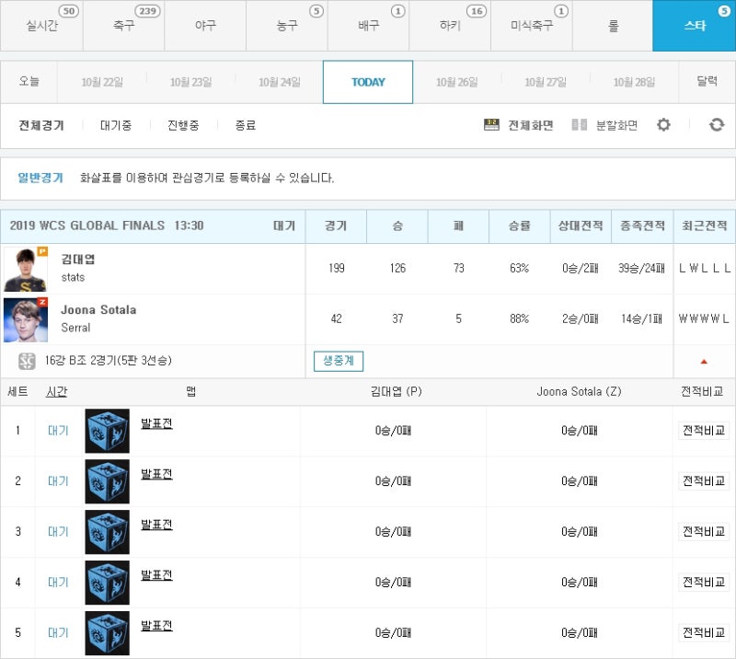Click the set 4 map thumbnail
This screenshot has height=659, width=736.
click(x=107, y=583)
